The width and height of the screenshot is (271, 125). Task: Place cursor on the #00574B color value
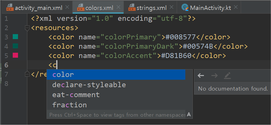[198, 47]
